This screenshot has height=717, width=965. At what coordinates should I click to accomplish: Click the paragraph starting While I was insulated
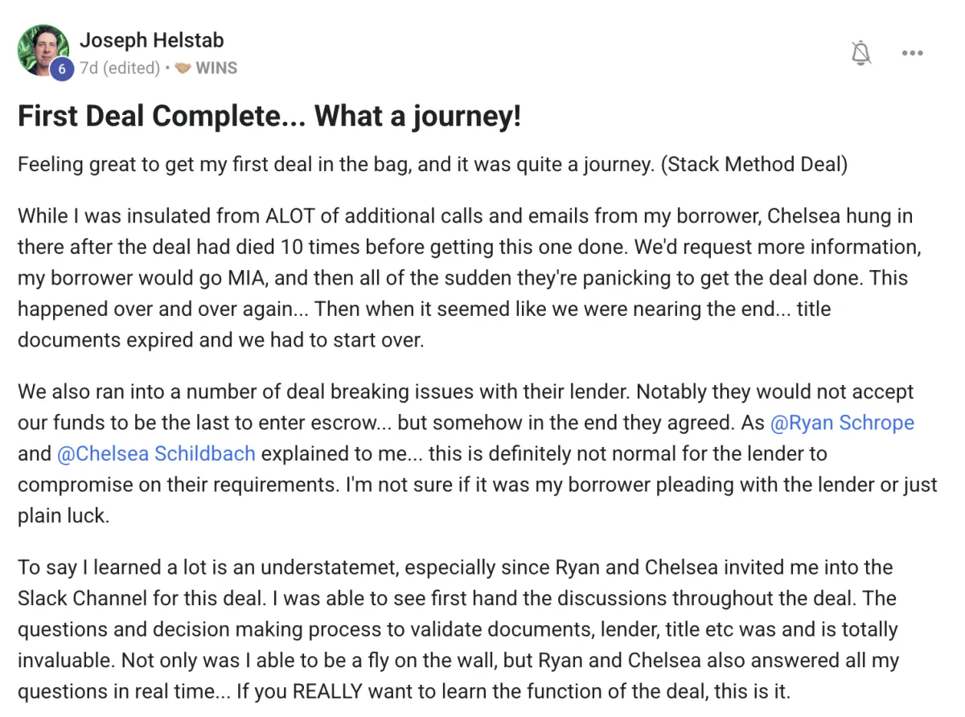pos(466,277)
